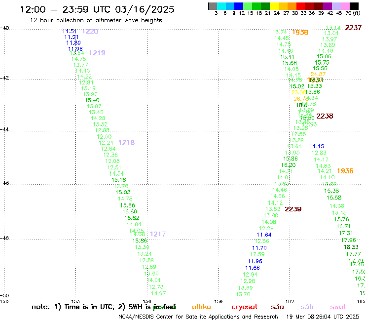Click the timestamp '19 Mar 08:26:04 UTC 2025'
This screenshot has height=321, width=365.
[x=323, y=317]
